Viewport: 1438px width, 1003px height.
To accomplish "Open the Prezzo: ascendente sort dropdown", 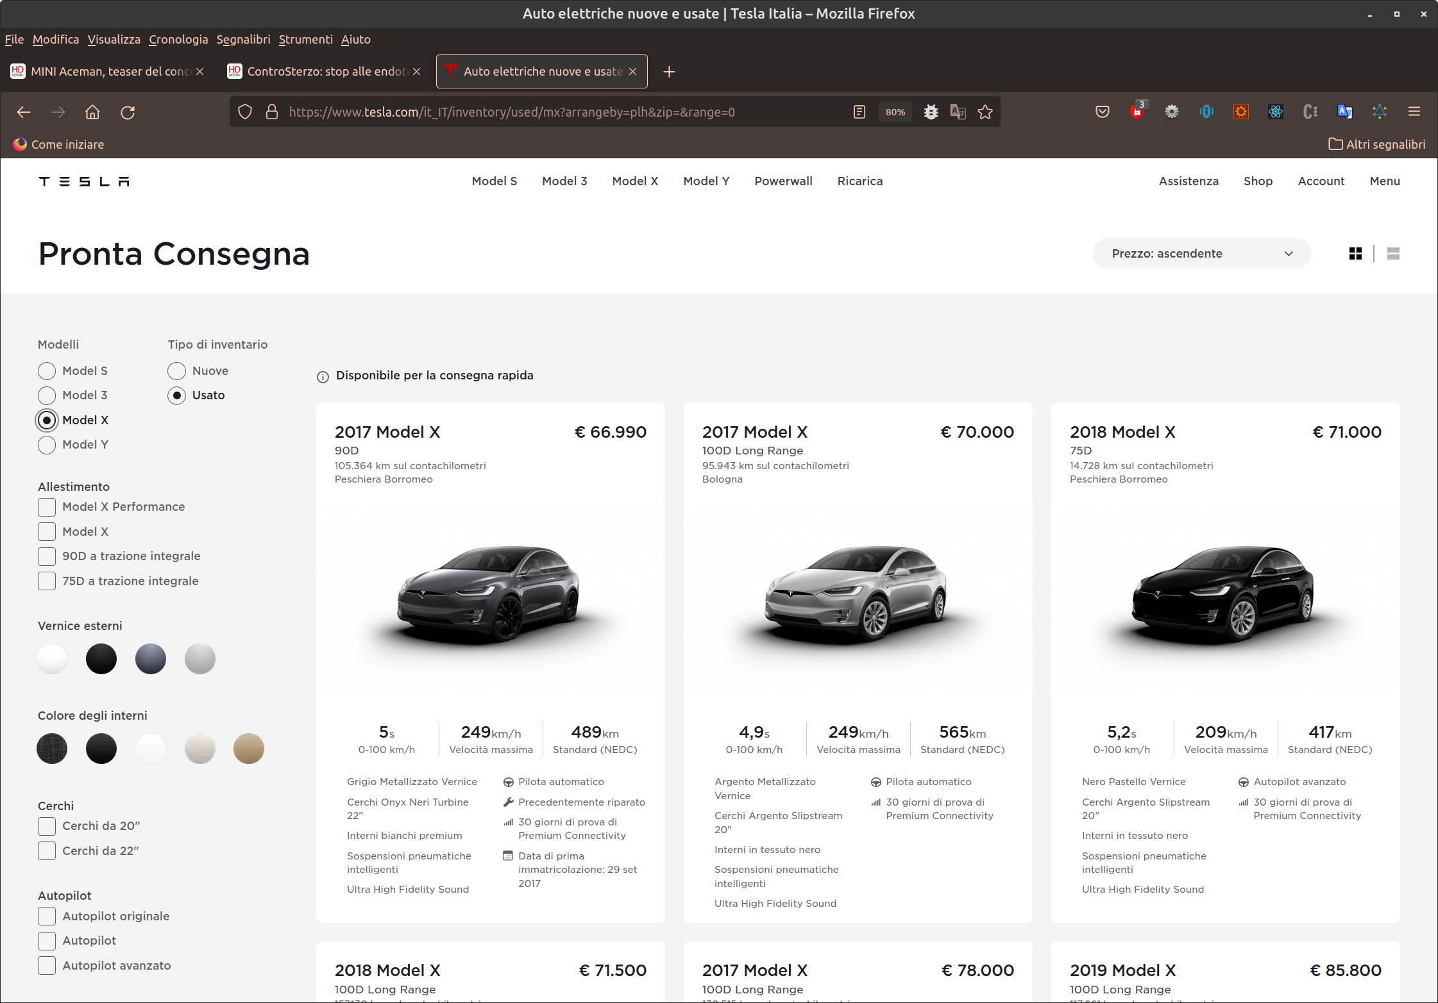I will point(1201,254).
